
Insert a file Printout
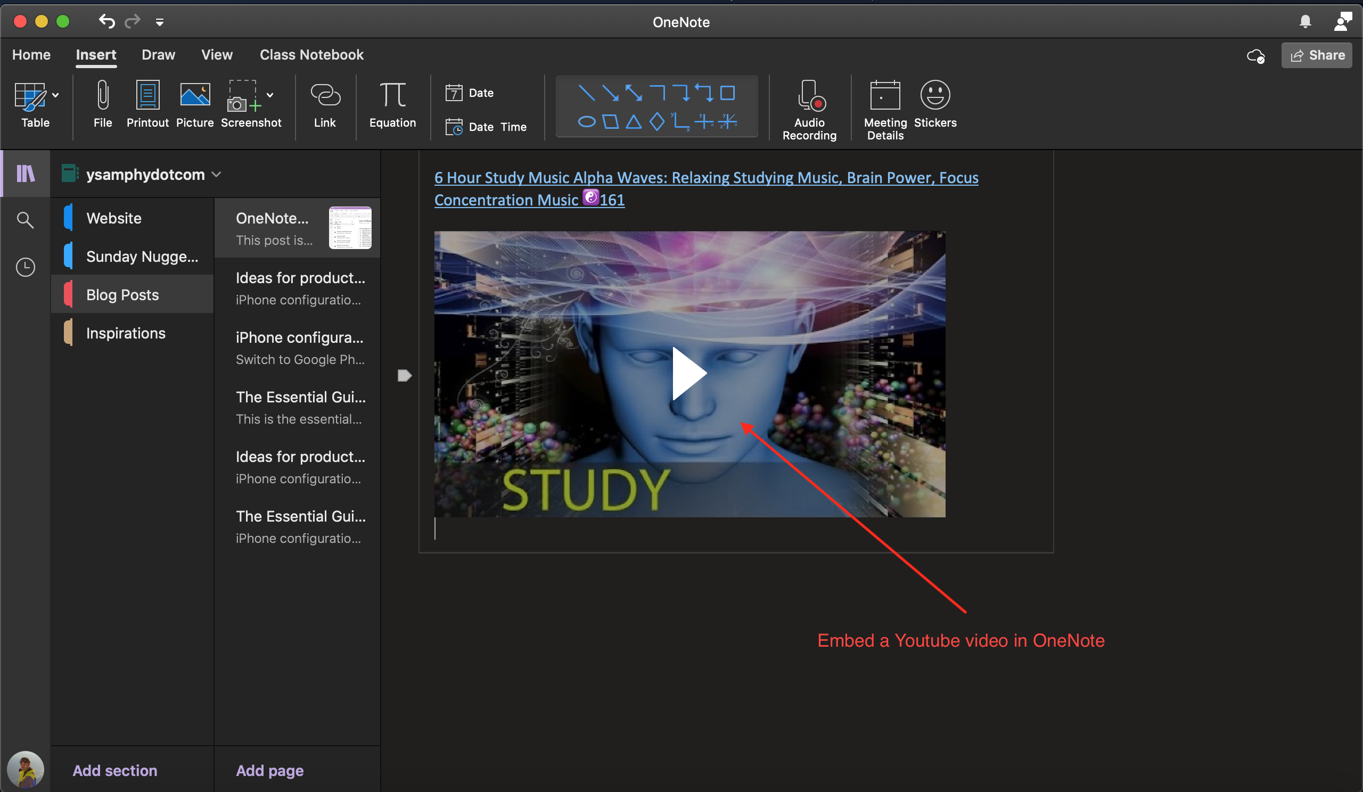[147, 104]
